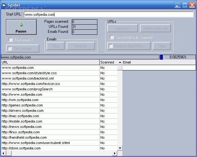Select the http://games.softpedia.com row

click(59, 105)
